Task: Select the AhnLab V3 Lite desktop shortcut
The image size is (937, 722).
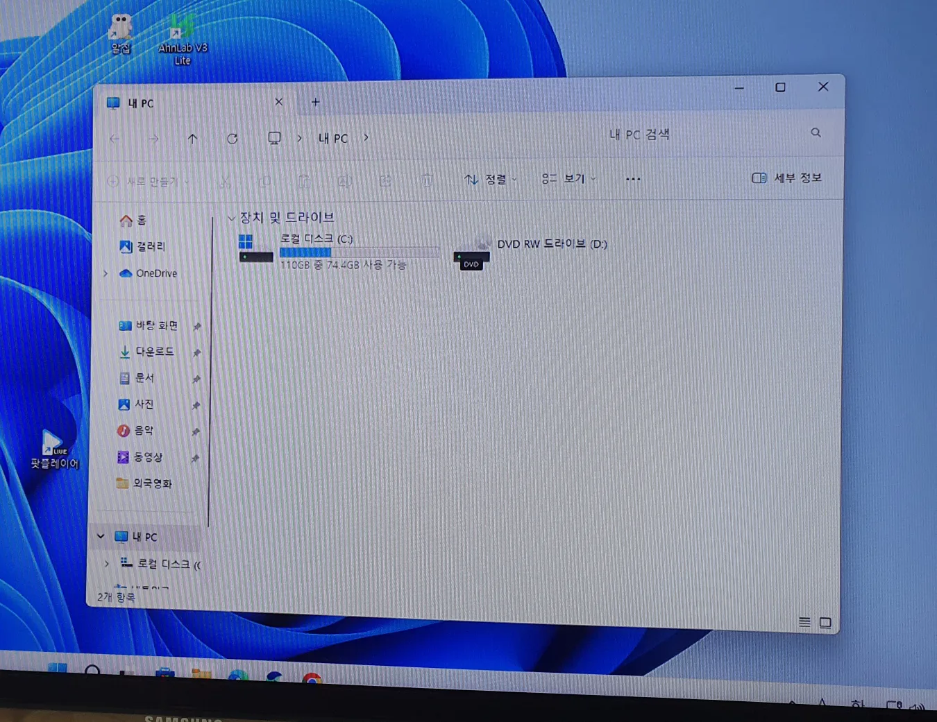Action: coord(183,40)
